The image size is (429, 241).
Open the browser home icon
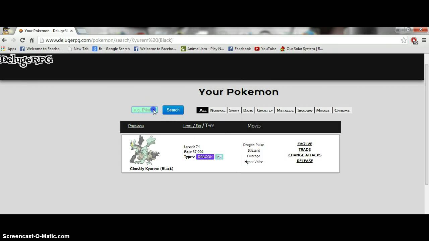tap(32, 40)
